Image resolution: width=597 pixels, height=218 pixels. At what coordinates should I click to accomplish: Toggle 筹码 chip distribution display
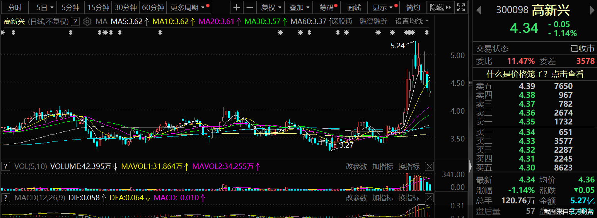[x=328, y=7]
